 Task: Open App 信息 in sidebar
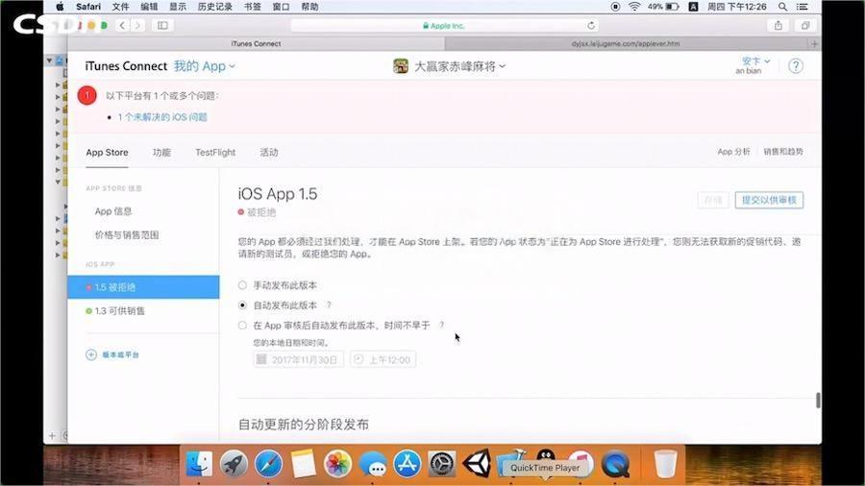pyautogui.click(x=113, y=211)
